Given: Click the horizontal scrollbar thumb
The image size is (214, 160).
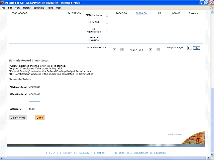Looking at the screenshot, I should [x=105, y=158].
